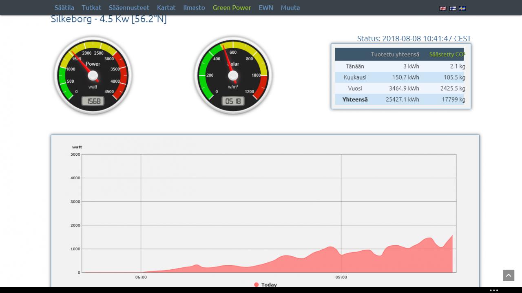522x293 pixels.
Task: Select the Finnish flag language icon
Action: (x=453, y=8)
